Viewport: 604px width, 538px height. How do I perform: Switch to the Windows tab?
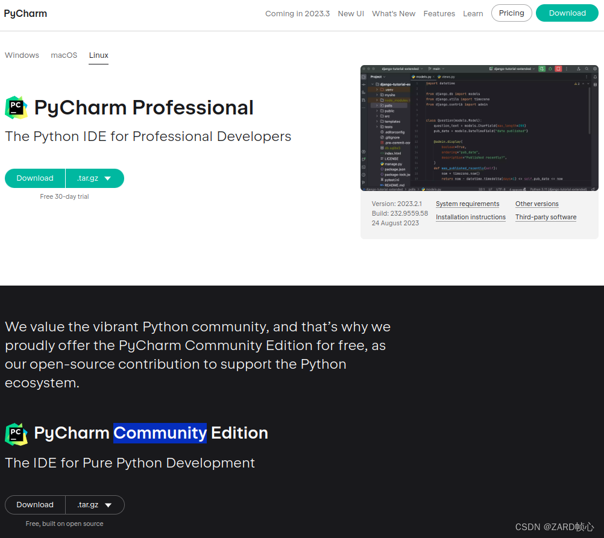click(x=22, y=55)
